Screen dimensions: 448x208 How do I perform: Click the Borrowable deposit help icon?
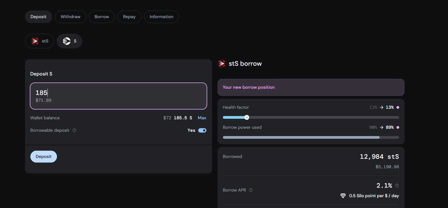(x=74, y=131)
